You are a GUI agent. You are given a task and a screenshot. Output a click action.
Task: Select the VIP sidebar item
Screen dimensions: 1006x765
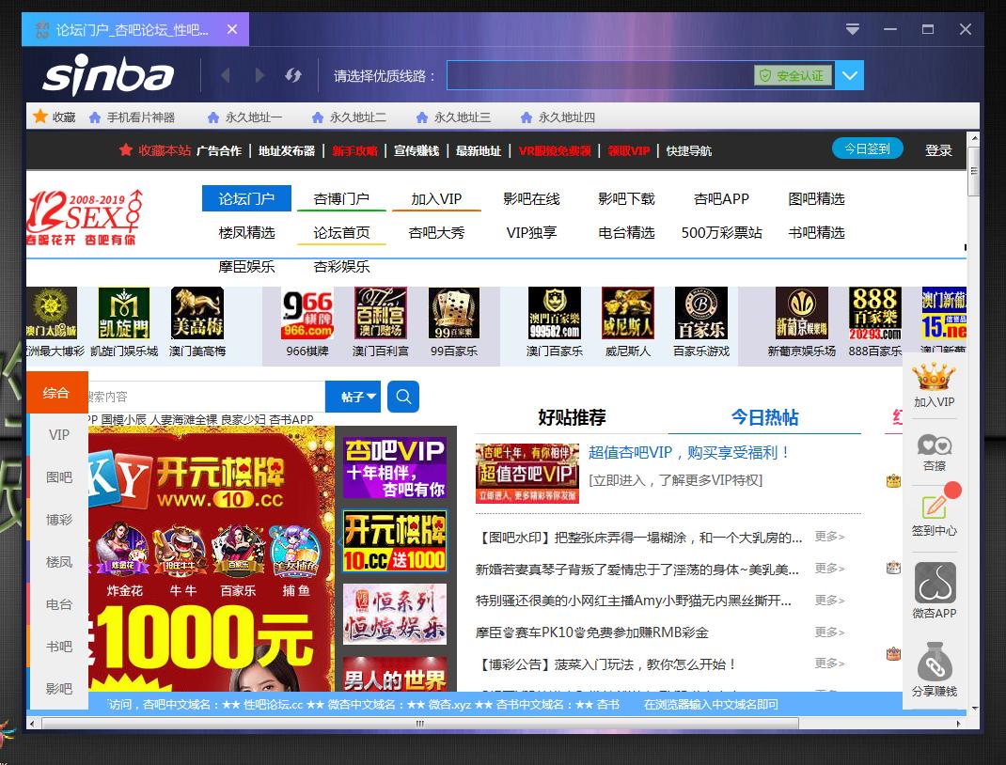tap(58, 435)
